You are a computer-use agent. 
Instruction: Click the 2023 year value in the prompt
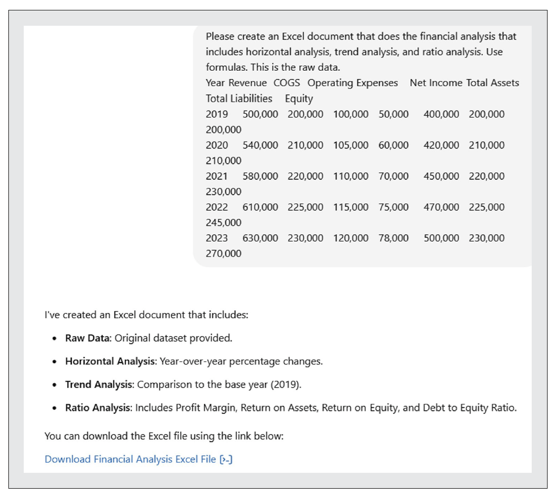(217, 238)
